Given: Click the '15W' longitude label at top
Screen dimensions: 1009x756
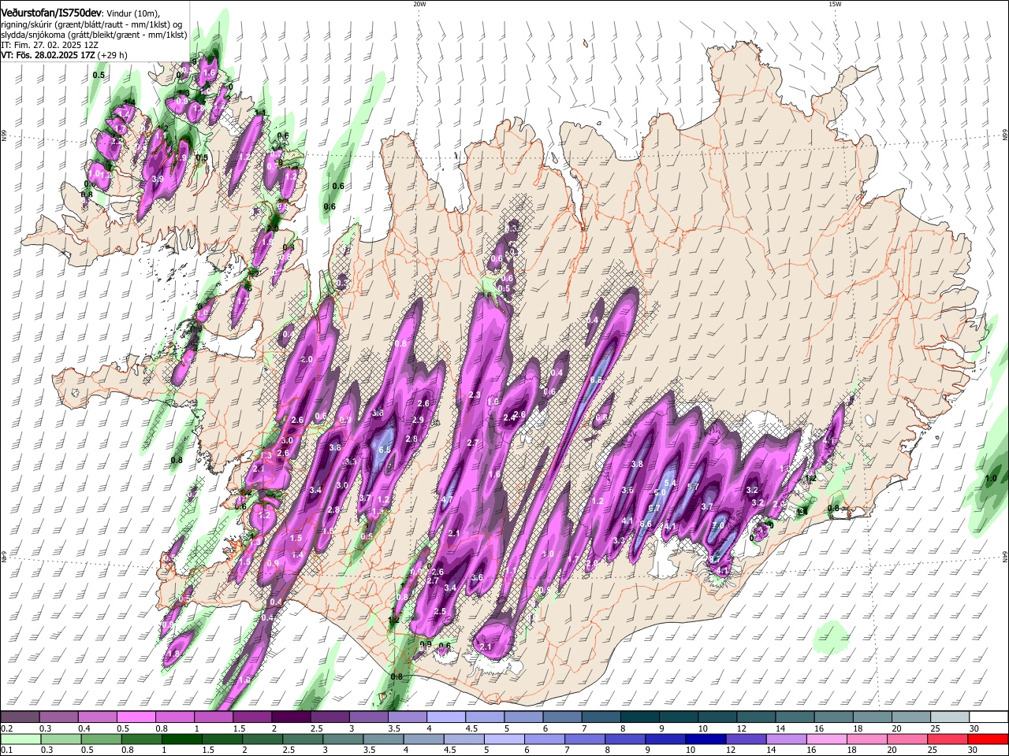Looking at the screenshot, I should [x=835, y=4].
